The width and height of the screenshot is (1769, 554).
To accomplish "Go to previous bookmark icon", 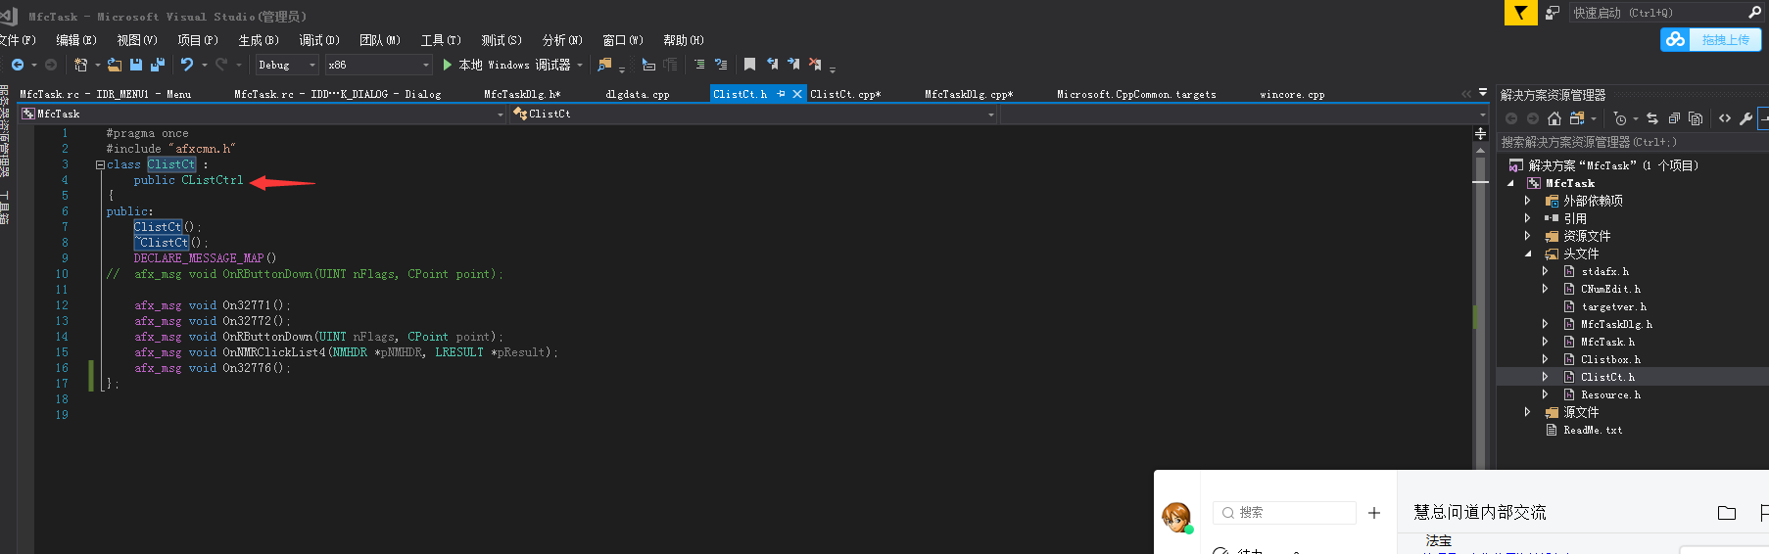I will point(772,65).
